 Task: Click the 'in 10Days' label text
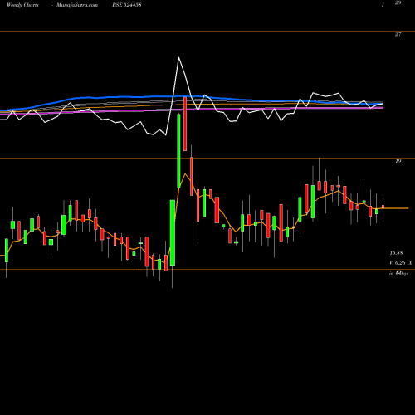coord(398,273)
